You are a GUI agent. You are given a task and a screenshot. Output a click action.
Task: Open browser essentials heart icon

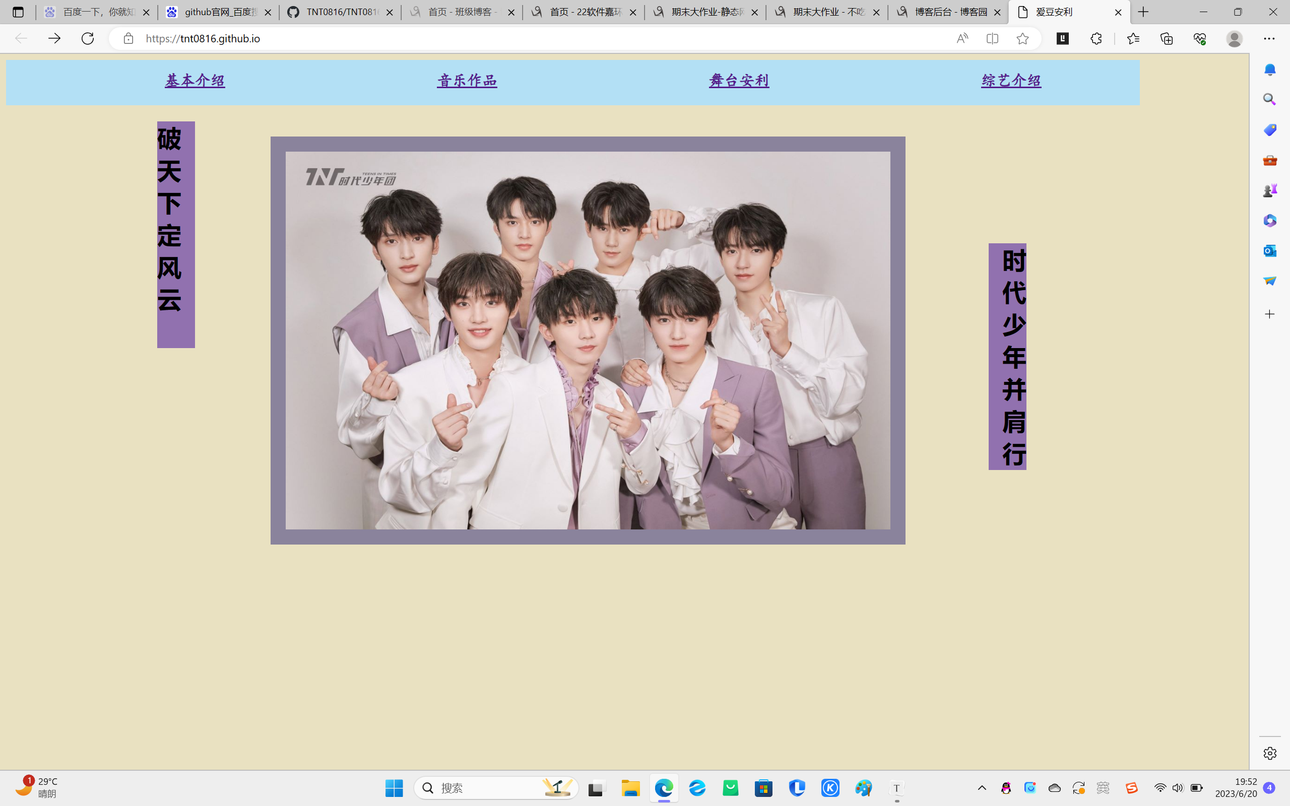point(1199,38)
